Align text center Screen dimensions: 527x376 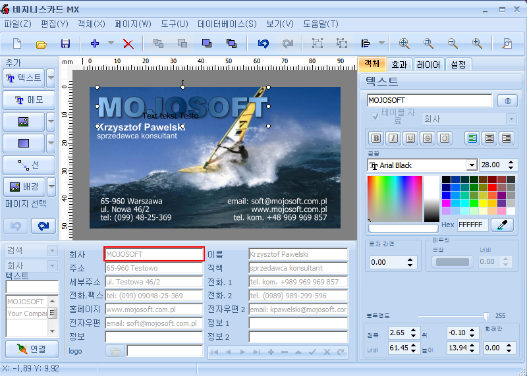(x=489, y=138)
